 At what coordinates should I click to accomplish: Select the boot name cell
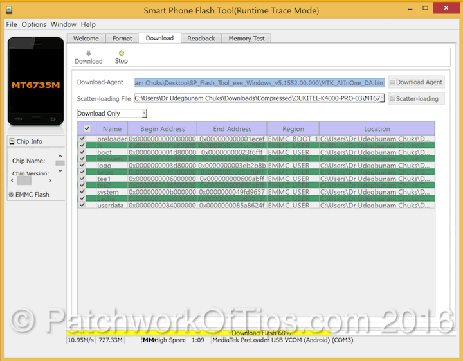[112, 152]
